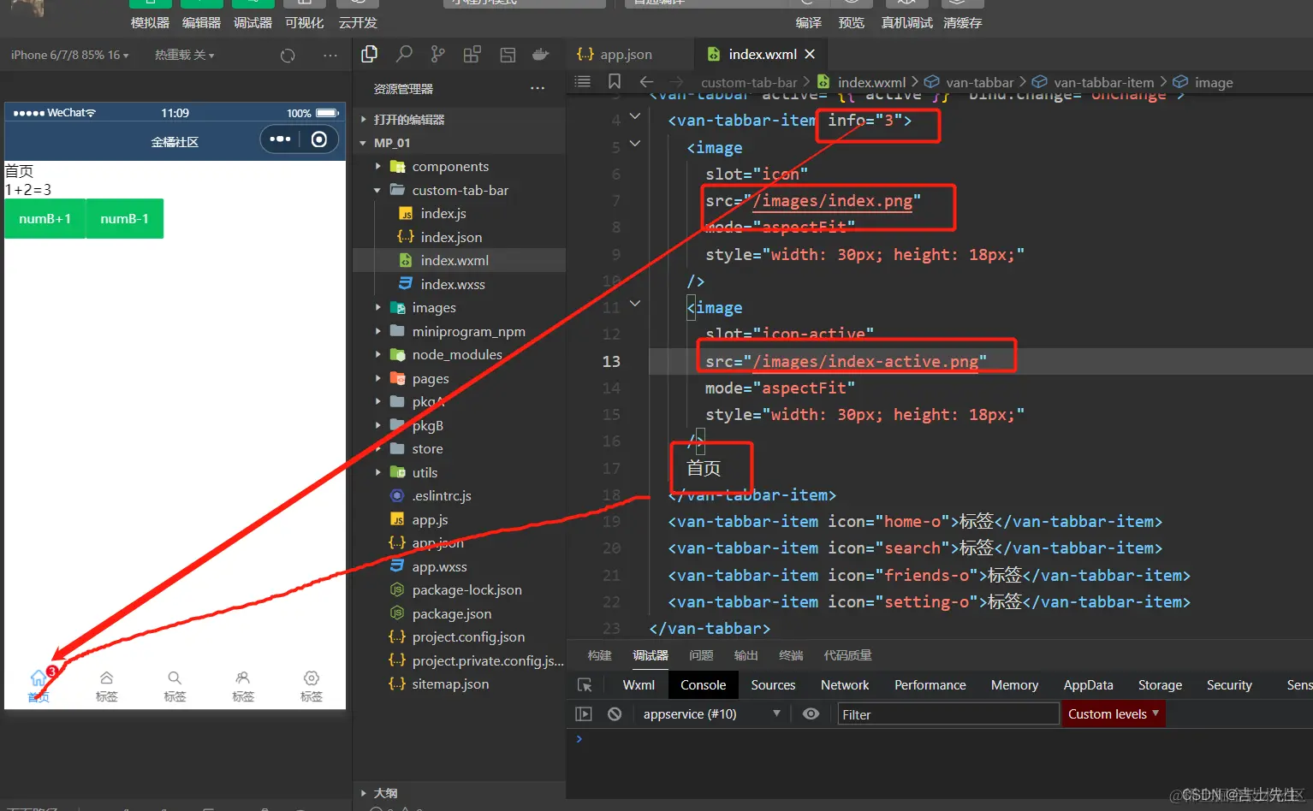Switch to the 终端 panel tab
Image resolution: width=1313 pixels, height=811 pixels.
(791, 655)
